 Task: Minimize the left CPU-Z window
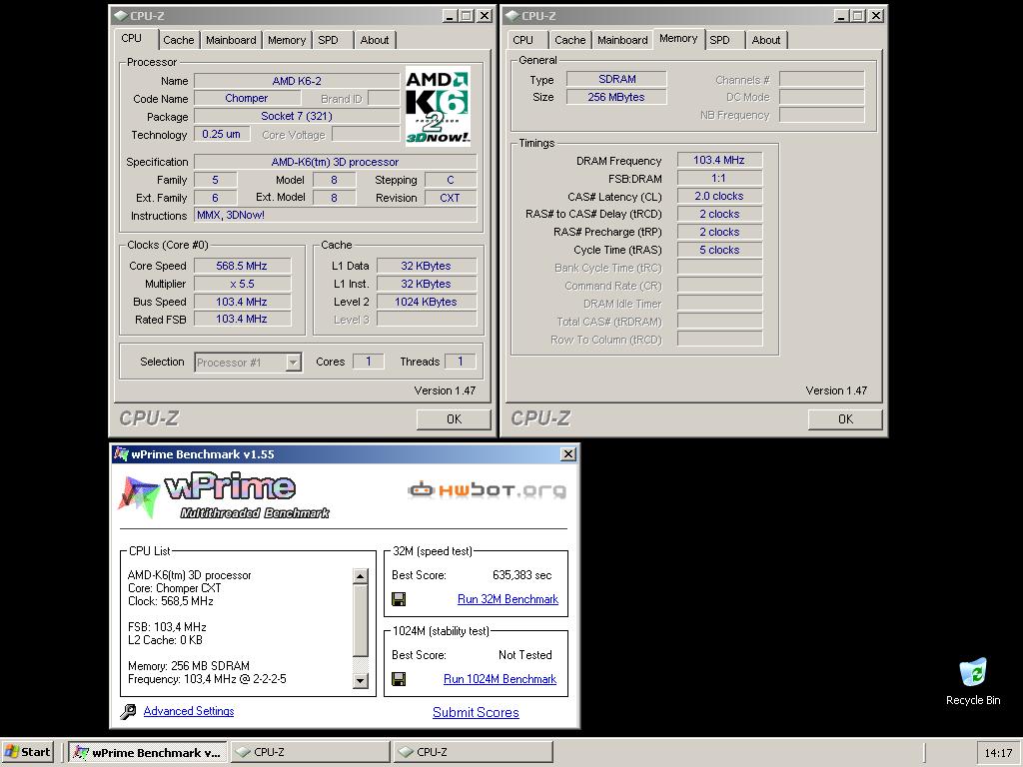coord(449,16)
